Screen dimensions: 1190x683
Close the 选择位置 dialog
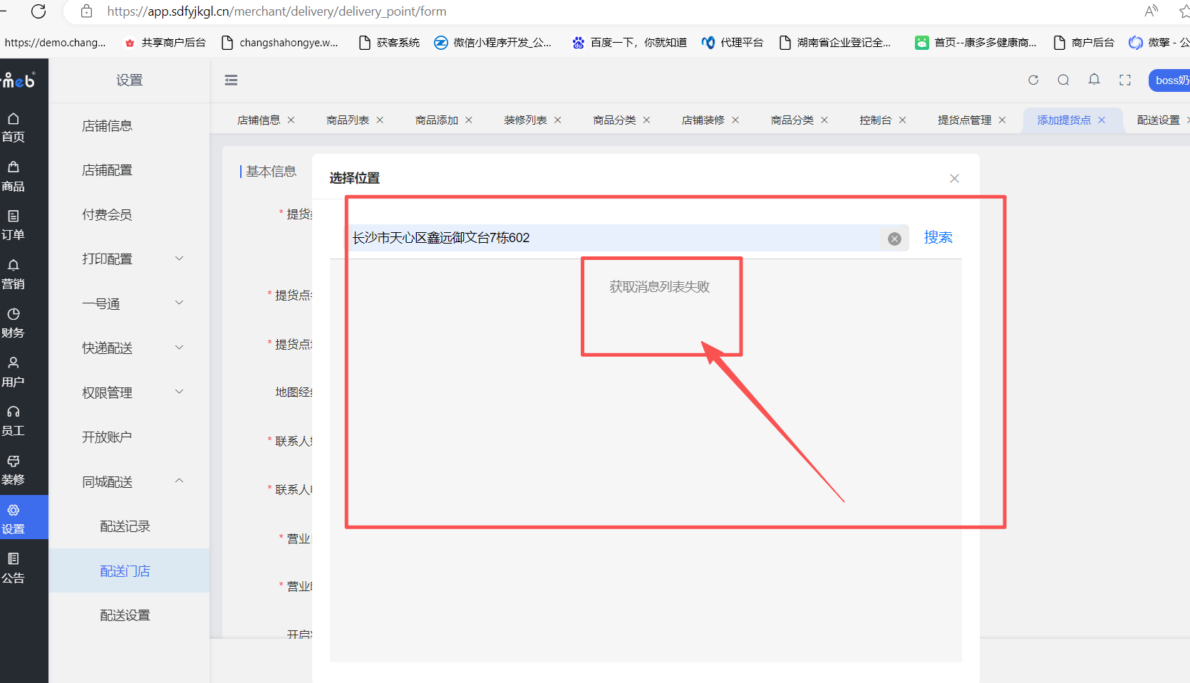click(x=954, y=178)
